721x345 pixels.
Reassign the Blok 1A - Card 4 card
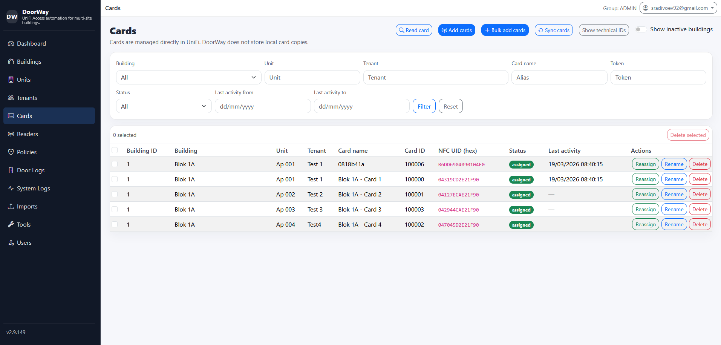[x=645, y=224]
